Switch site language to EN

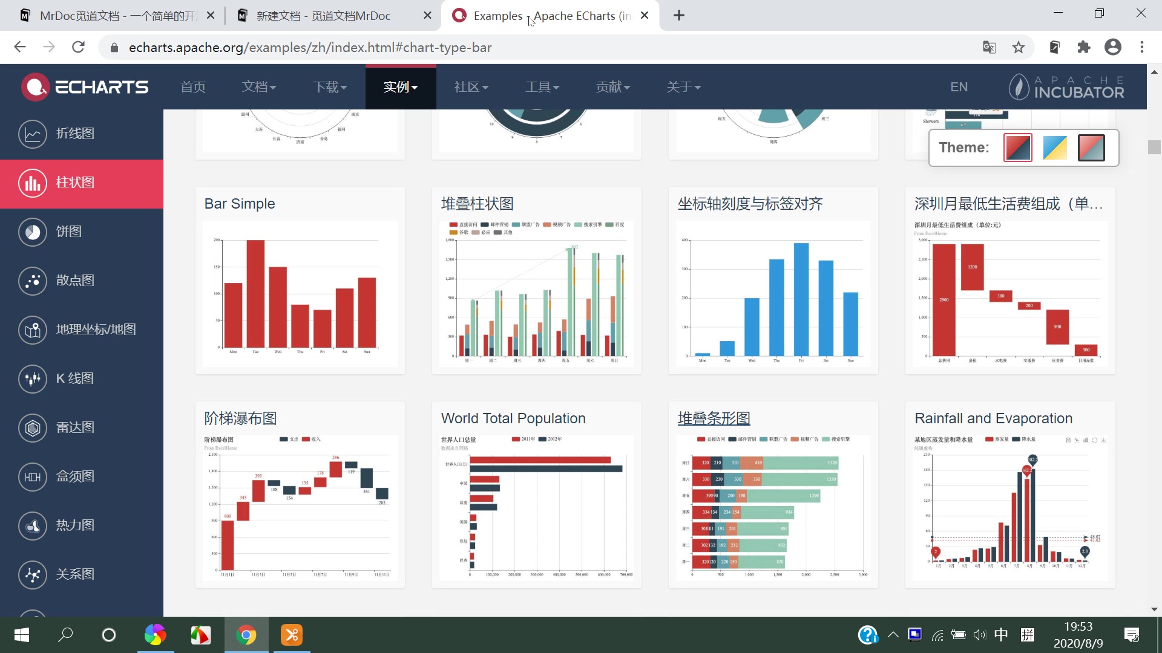pos(959,86)
